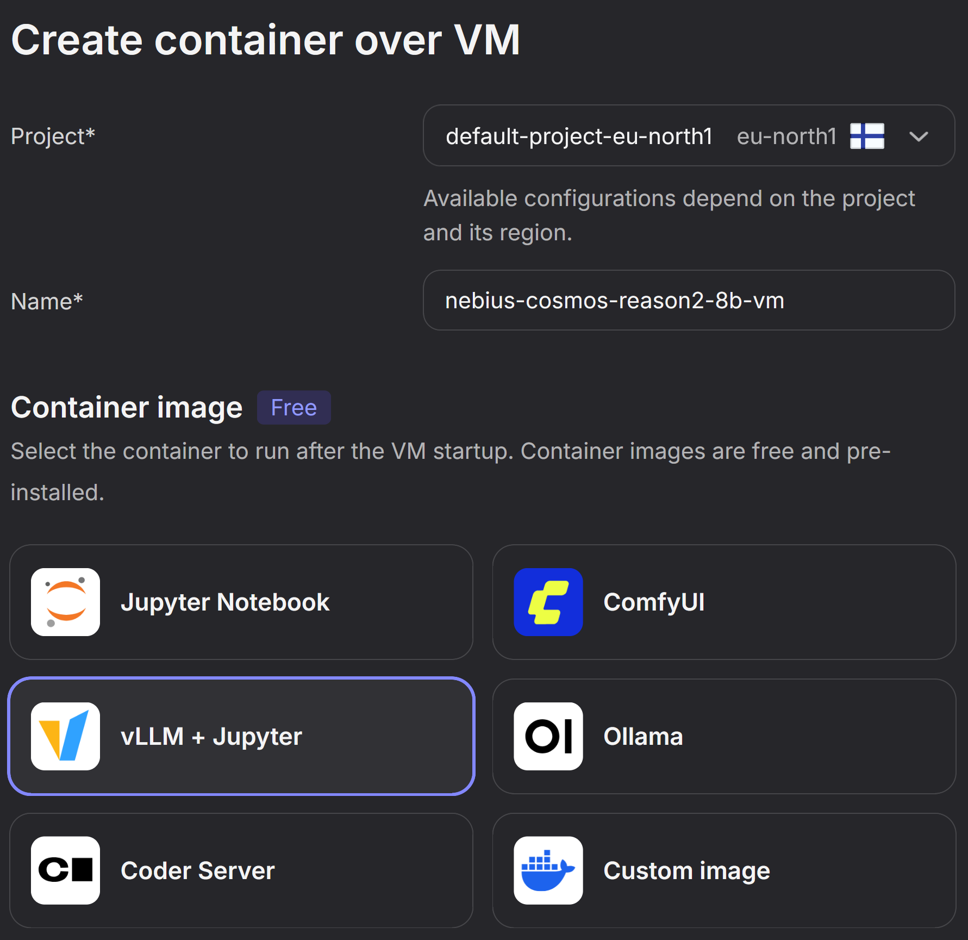Click the ComfyUI blue logo icon
Viewport: 968px width, 940px height.
(x=548, y=602)
